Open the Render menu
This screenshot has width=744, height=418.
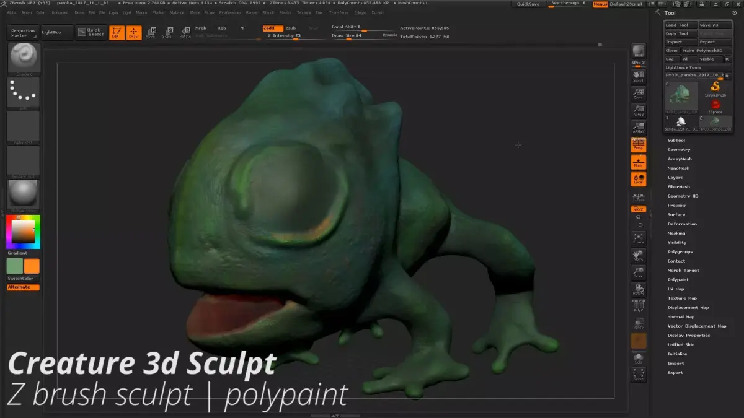pos(252,12)
